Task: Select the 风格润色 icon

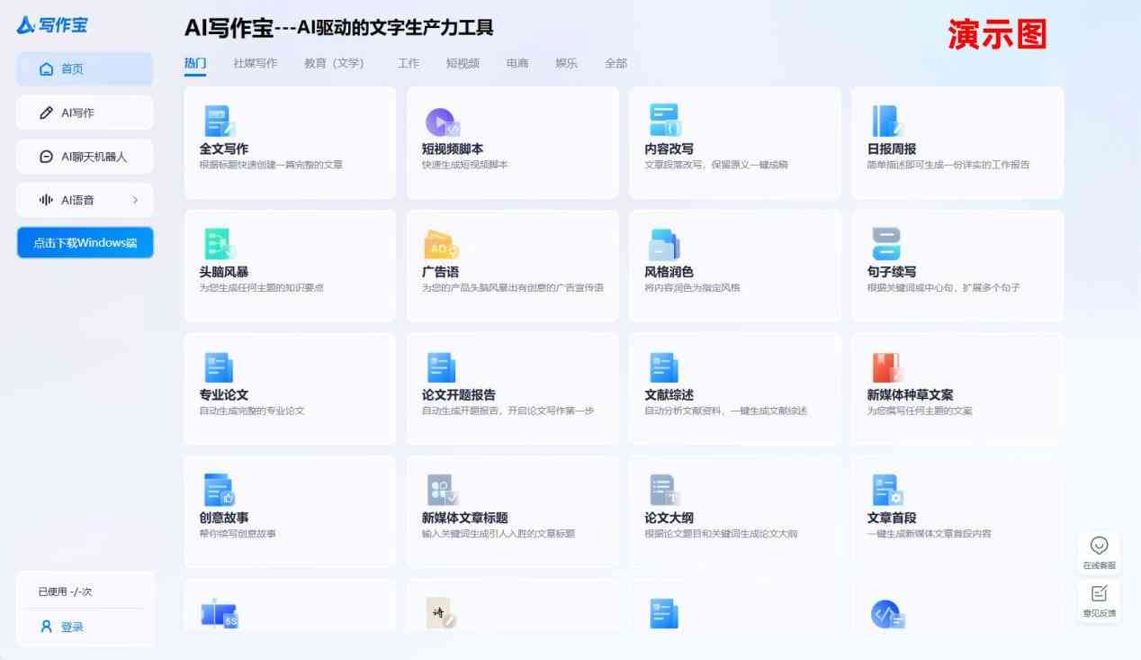Action: pyautogui.click(x=664, y=245)
